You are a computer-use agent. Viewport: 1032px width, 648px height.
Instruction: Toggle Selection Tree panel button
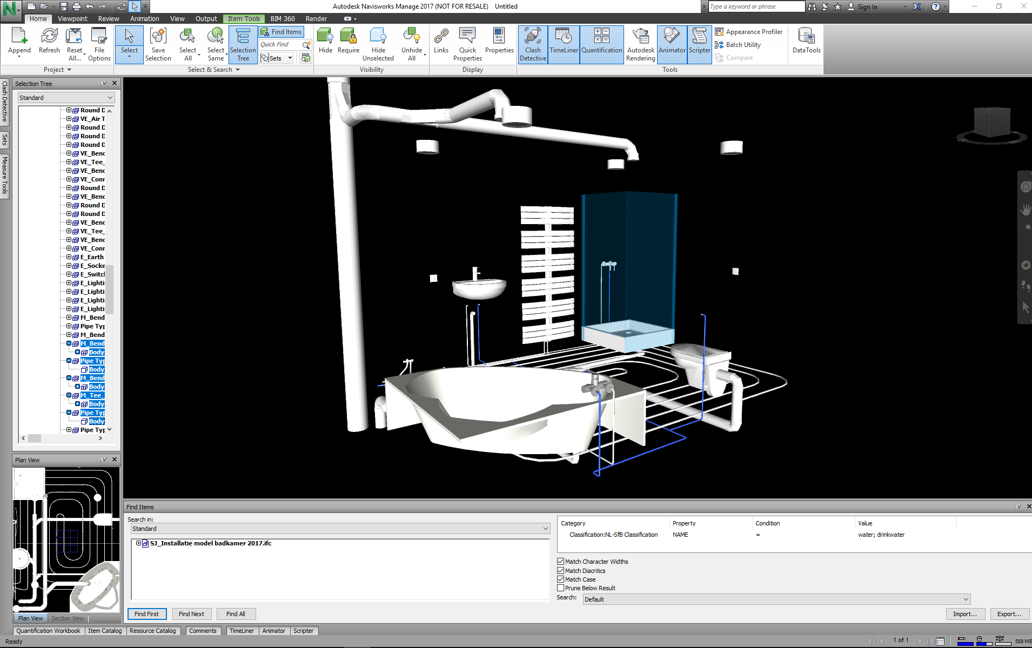click(x=243, y=44)
